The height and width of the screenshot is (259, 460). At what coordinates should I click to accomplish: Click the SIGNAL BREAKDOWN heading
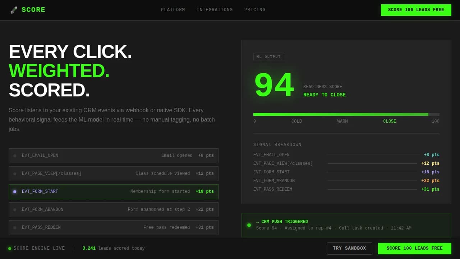277,145
